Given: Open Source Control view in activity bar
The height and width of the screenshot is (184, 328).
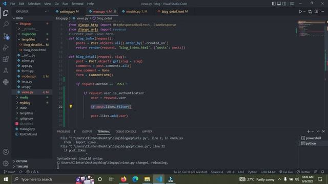Looking at the screenshot, I should tap(6, 36).
